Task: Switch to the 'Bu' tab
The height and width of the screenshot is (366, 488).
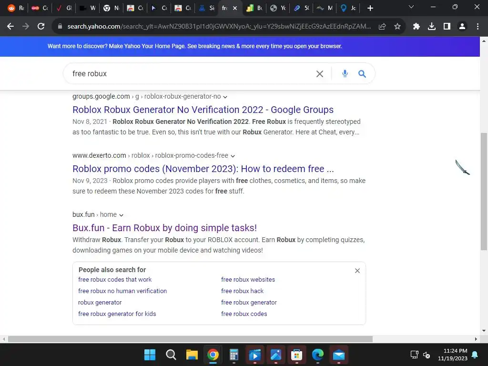Action: click(x=254, y=8)
